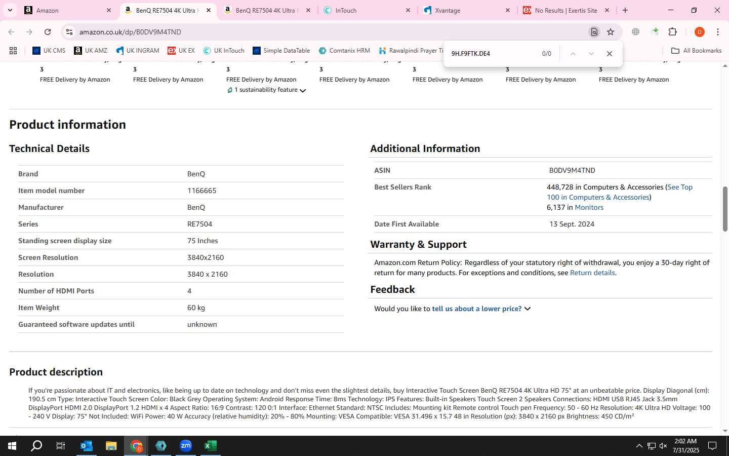The image size is (729, 456).
Task: Click the green plus extension icon
Action: [655, 32]
